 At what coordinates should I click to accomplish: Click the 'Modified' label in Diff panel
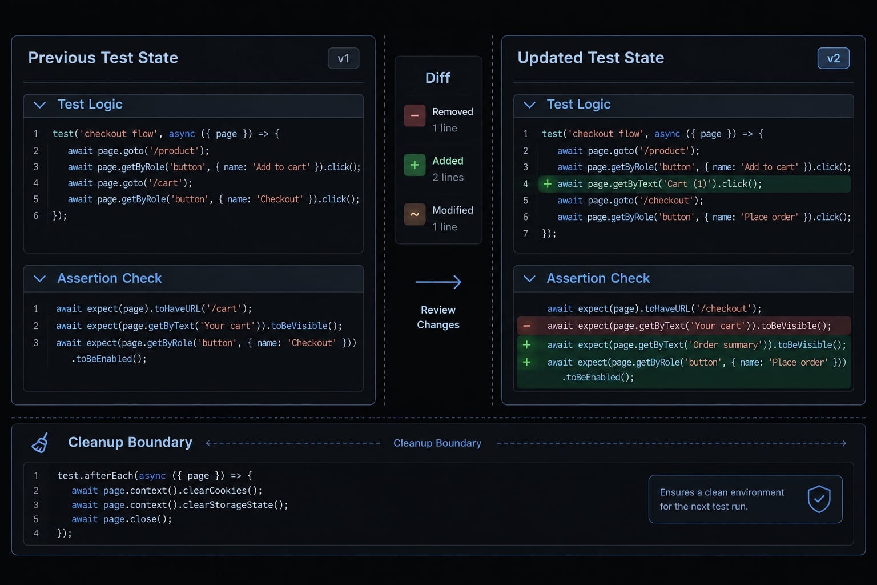coord(453,210)
